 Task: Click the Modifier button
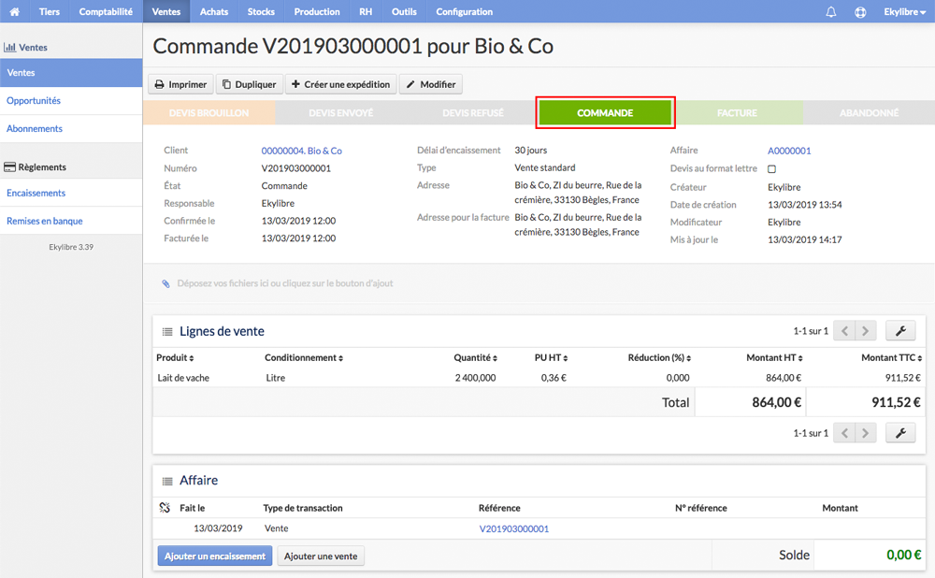click(430, 84)
